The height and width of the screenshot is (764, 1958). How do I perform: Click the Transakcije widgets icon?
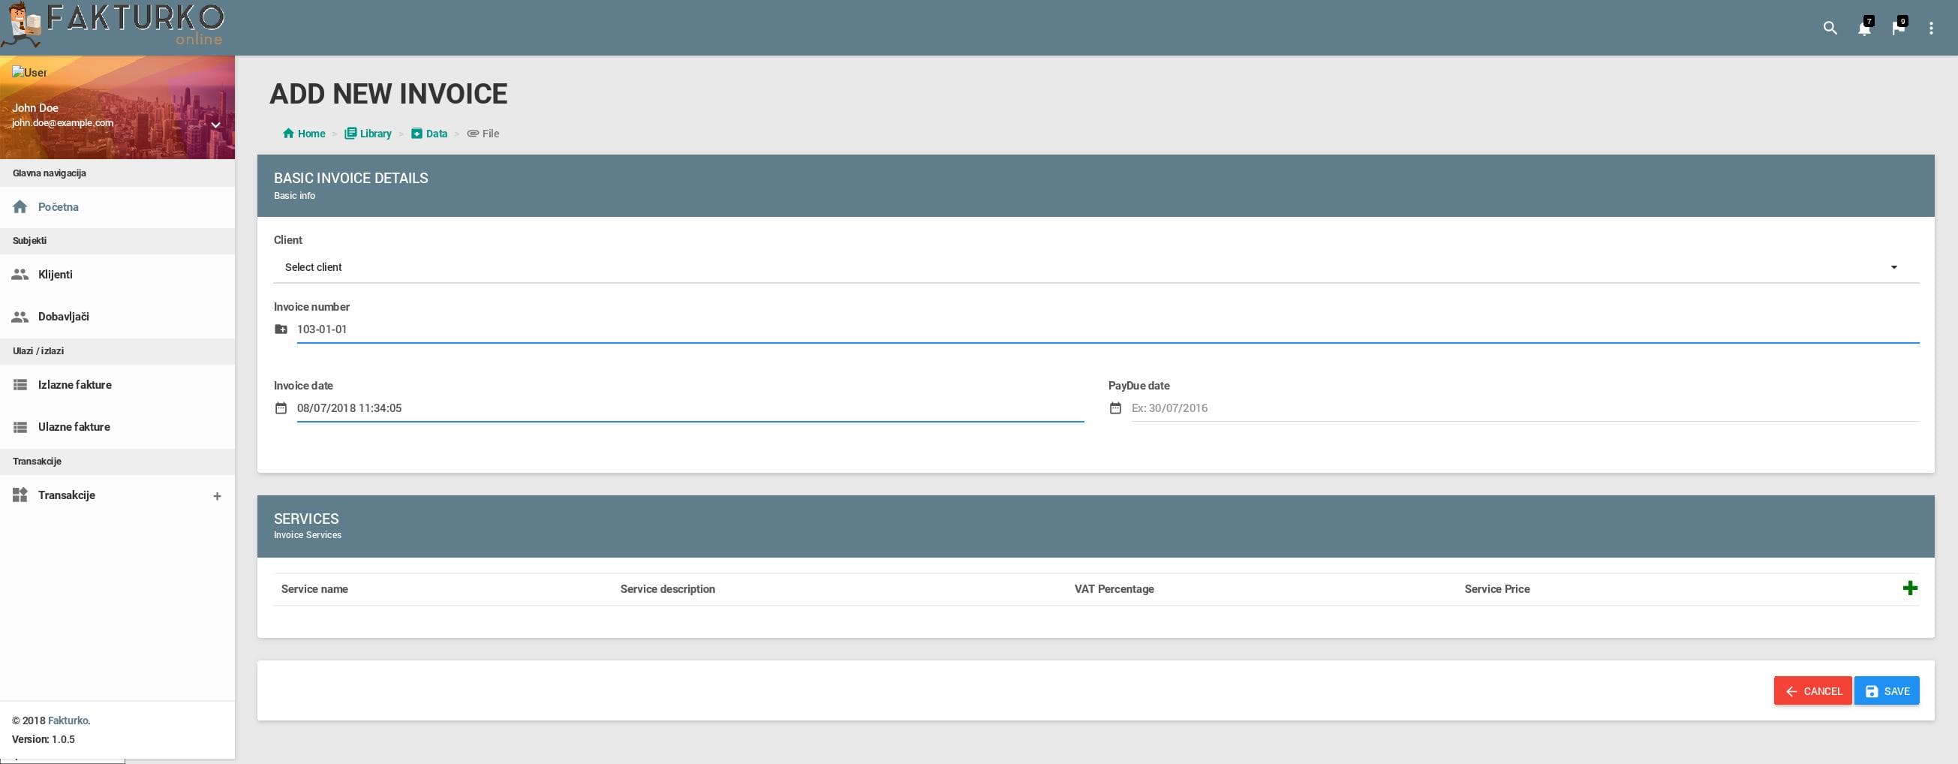pos(20,495)
